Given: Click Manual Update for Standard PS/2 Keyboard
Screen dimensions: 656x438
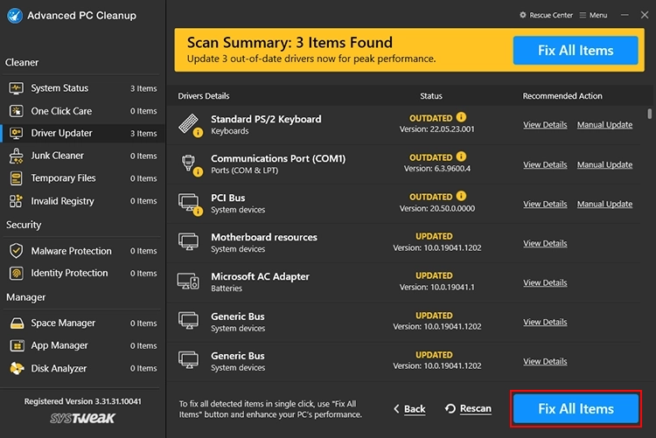Looking at the screenshot, I should point(604,125).
